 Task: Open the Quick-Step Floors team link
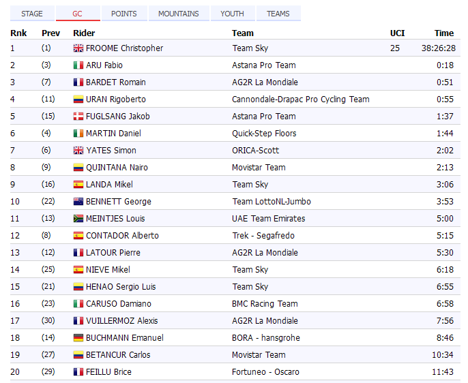point(263,134)
